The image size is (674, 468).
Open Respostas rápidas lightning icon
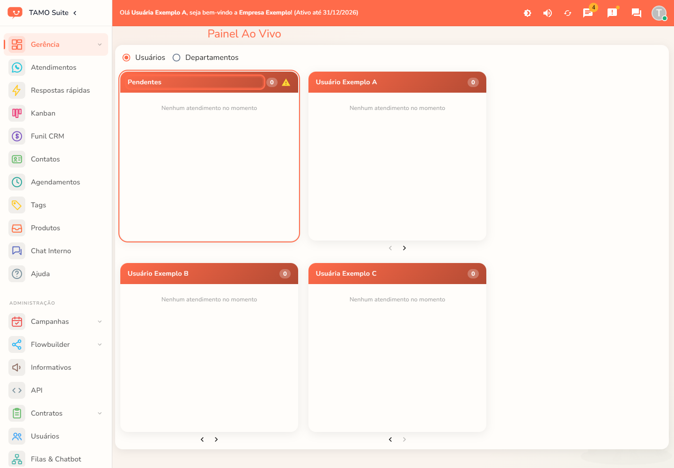[x=17, y=90]
